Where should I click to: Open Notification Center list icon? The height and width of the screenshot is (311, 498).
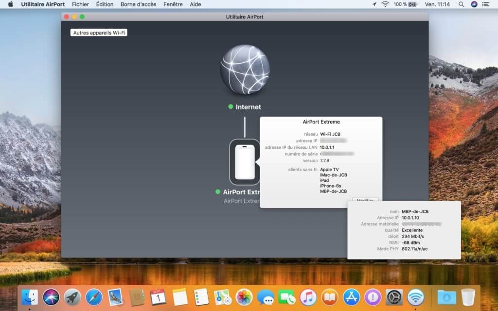tap(486, 4)
